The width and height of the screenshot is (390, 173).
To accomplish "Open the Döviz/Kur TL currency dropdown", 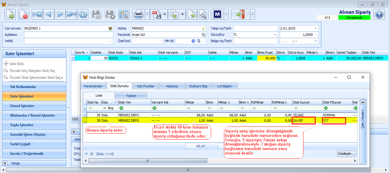I will (x=275, y=35).
